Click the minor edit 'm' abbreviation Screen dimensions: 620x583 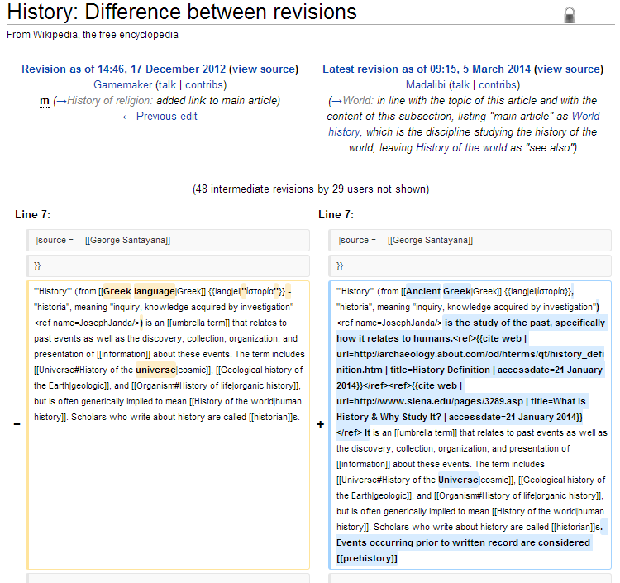pos(45,101)
